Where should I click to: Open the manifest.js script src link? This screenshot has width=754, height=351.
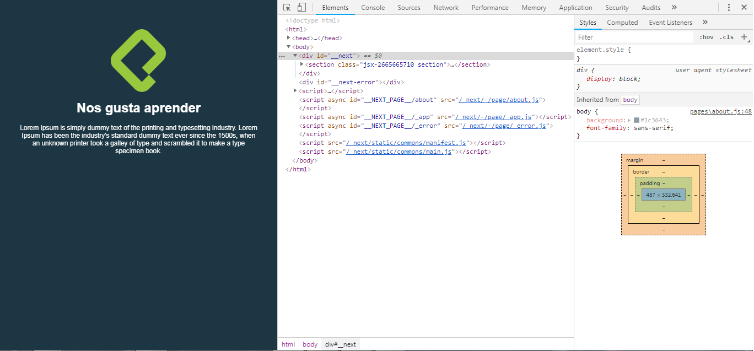click(x=406, y=143)
